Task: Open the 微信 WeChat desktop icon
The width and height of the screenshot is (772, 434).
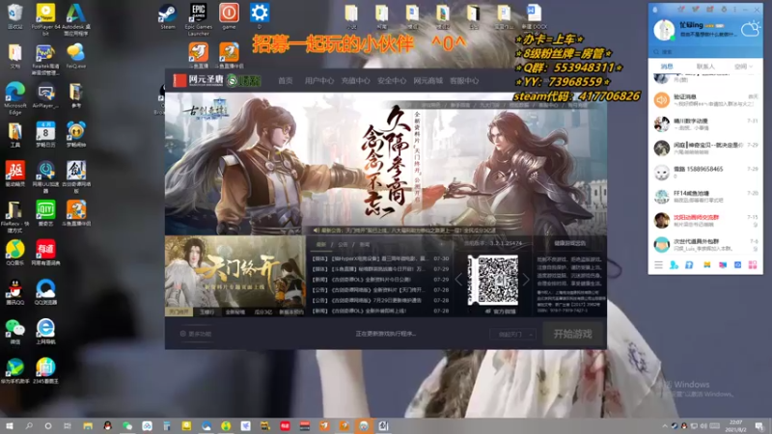Action: [15, 331]
